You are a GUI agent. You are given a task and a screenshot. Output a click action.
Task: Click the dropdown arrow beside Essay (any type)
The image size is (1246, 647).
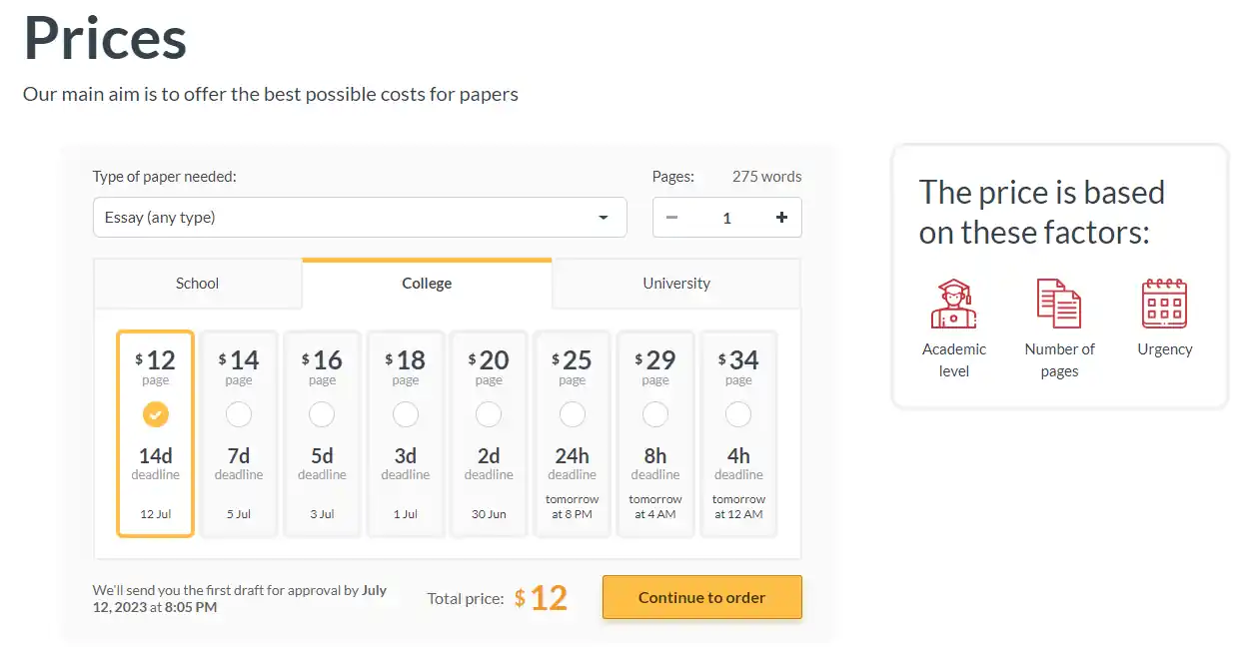604,218
